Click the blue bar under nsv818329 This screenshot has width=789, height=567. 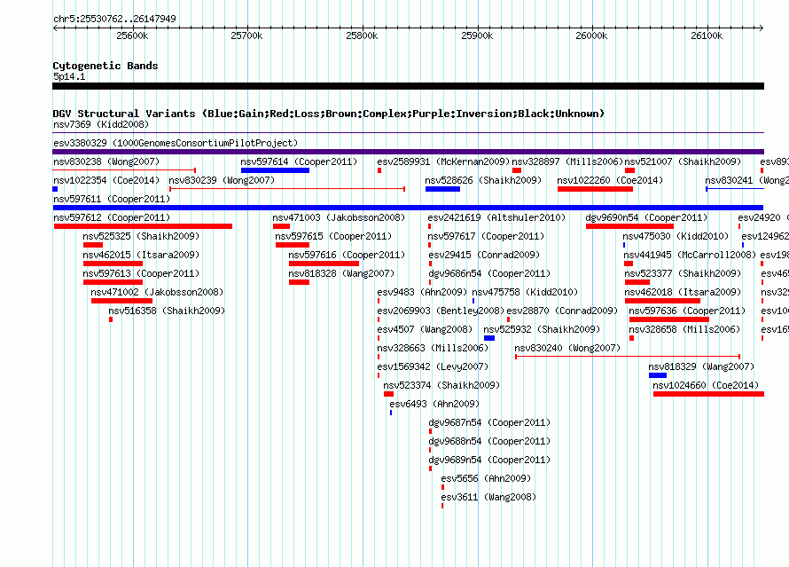[x=658, y=375]
